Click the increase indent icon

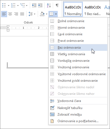coord(40,5)
